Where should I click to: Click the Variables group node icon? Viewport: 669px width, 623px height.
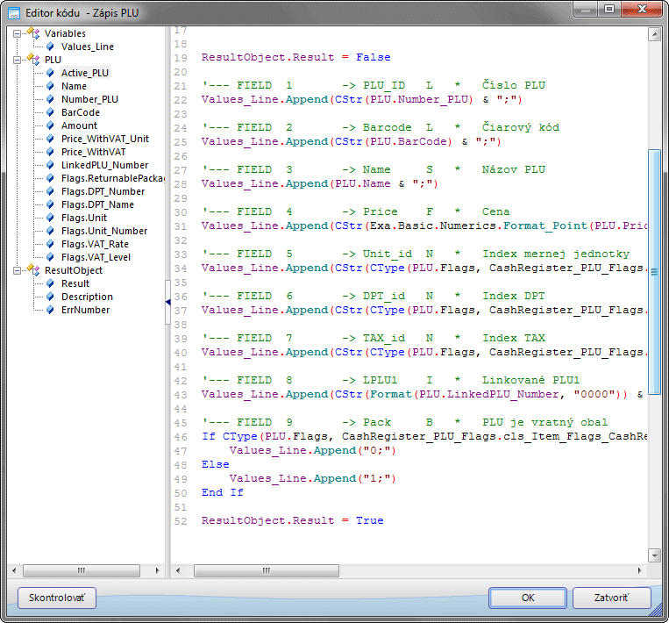pos(33,33)
